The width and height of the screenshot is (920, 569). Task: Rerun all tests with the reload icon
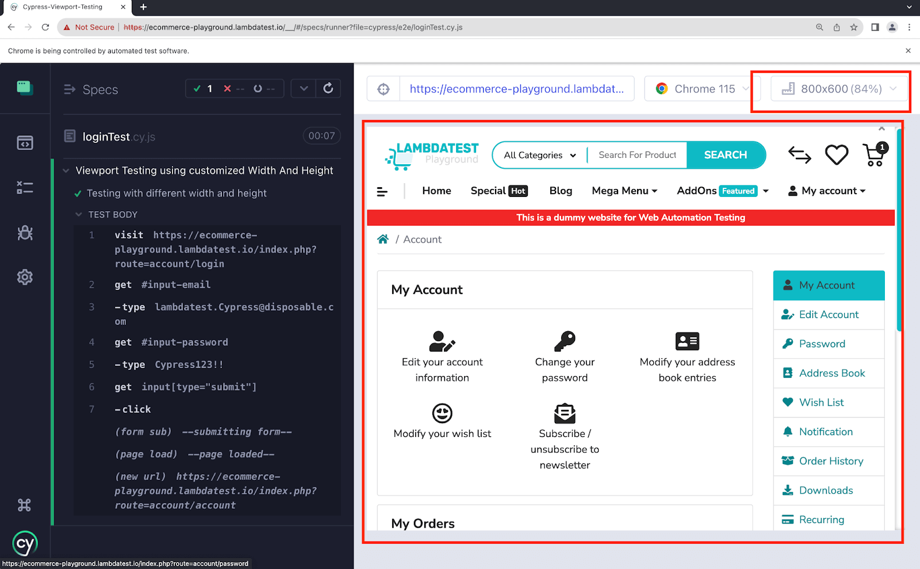328,88
